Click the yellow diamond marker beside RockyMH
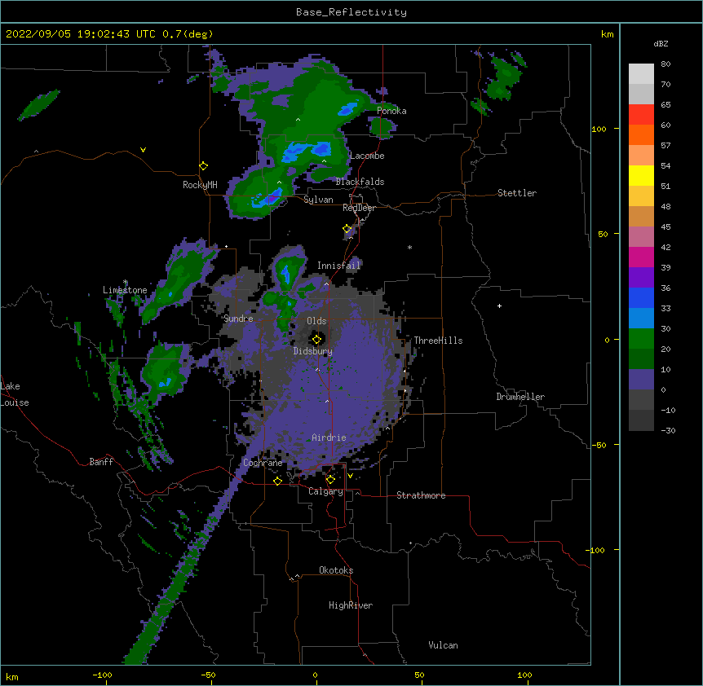 tap(203, 166)
